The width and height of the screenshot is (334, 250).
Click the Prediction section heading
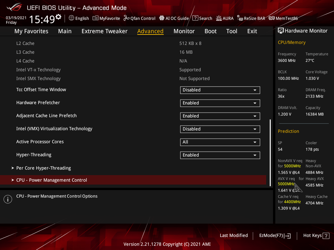288,132
